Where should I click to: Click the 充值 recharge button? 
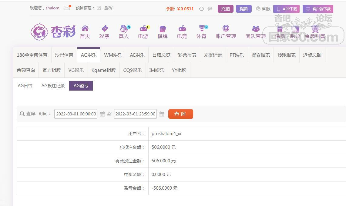(x=225, y=9)
